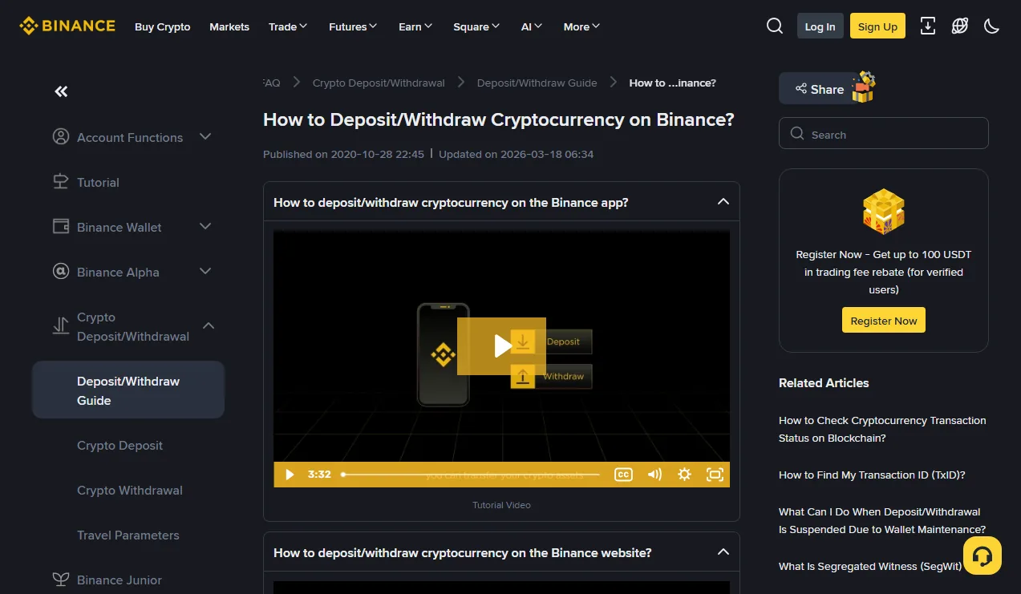1021x594 pixels.
Task: Open FAQ breadcrumb link
Action: click(272, 83)
